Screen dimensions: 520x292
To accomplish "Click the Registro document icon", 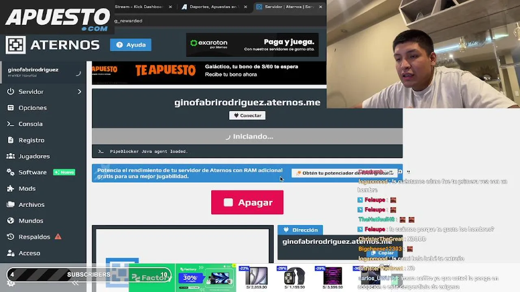I will 11,140.
